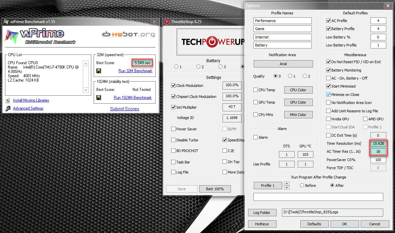Image resolution: width=395 pixels, height=233 pixels.
Task: Click AC Timer Res value field 16
Action: [378, 151]
